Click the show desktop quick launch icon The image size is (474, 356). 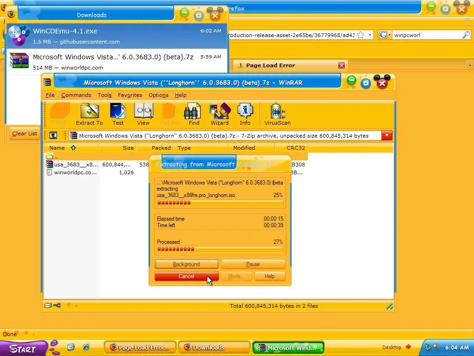click(71, 347)
